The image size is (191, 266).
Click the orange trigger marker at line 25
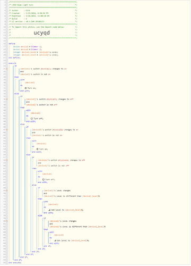(7, 69)
